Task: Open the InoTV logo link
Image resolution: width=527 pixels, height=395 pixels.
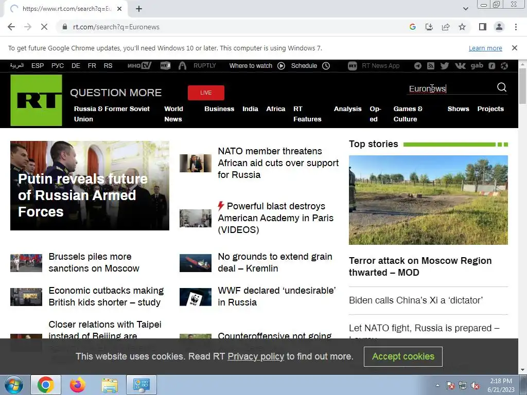Action: click(139, 65)
